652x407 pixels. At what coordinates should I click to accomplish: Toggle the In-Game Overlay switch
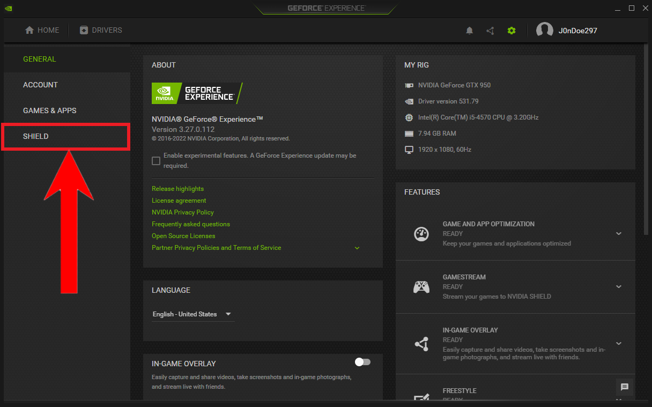pyautogui.click(x=363, y=362)
